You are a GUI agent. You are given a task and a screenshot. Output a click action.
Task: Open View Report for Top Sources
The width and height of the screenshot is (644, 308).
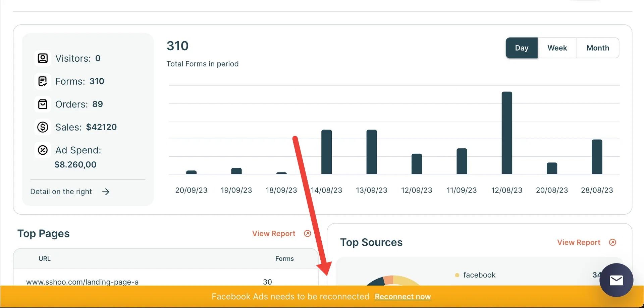click(x=579, y=242)
